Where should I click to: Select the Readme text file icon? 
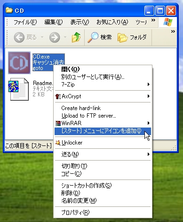(x=18, y=89)
